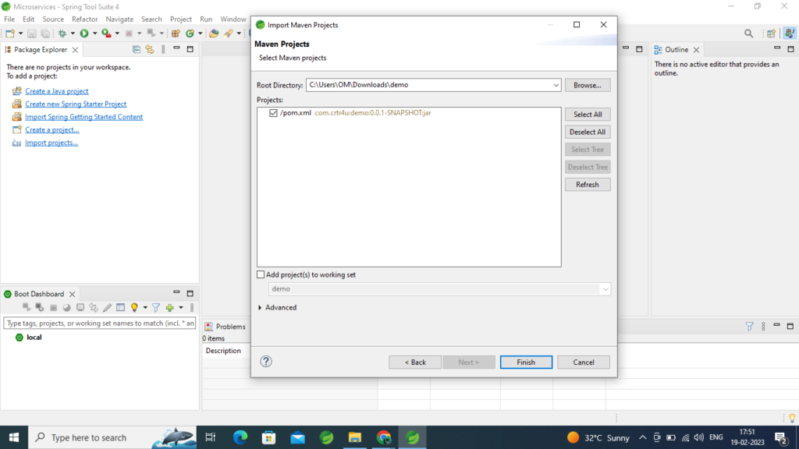Open dropdown arrow beside Debug icon
The image size is (799, 449).
[x=73, y=33]
